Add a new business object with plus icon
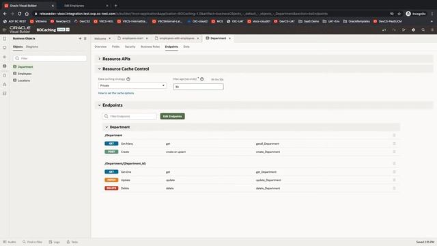437x246 pixels. (x=80, y=38)
